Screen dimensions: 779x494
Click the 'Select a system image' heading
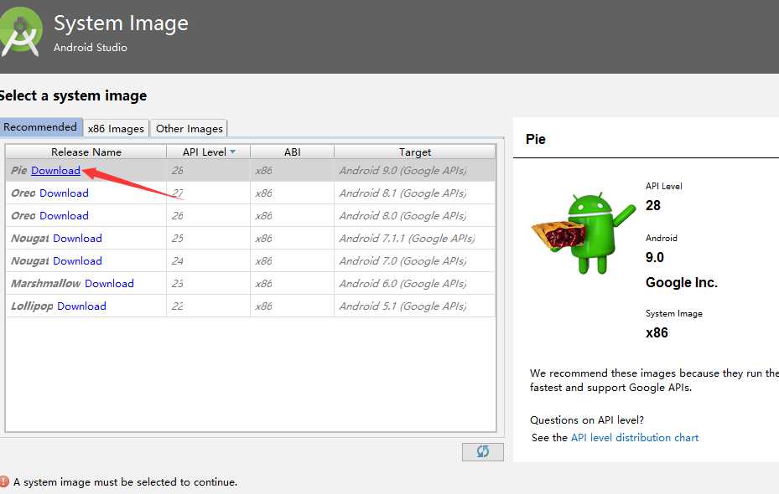(x=73, y=95)
